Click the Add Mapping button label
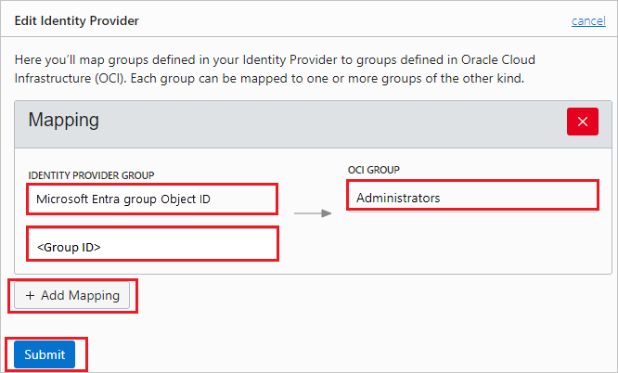The width and height of the screenshot is (618, 373). [x=80, y=296]
